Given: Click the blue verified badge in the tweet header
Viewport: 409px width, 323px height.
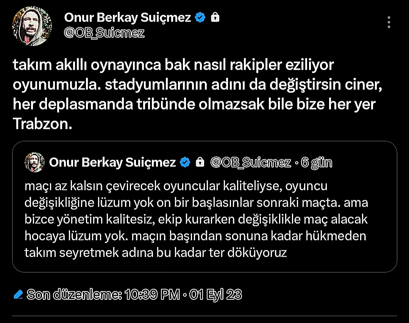Looking at the screenshot, I should coord(200,17).
